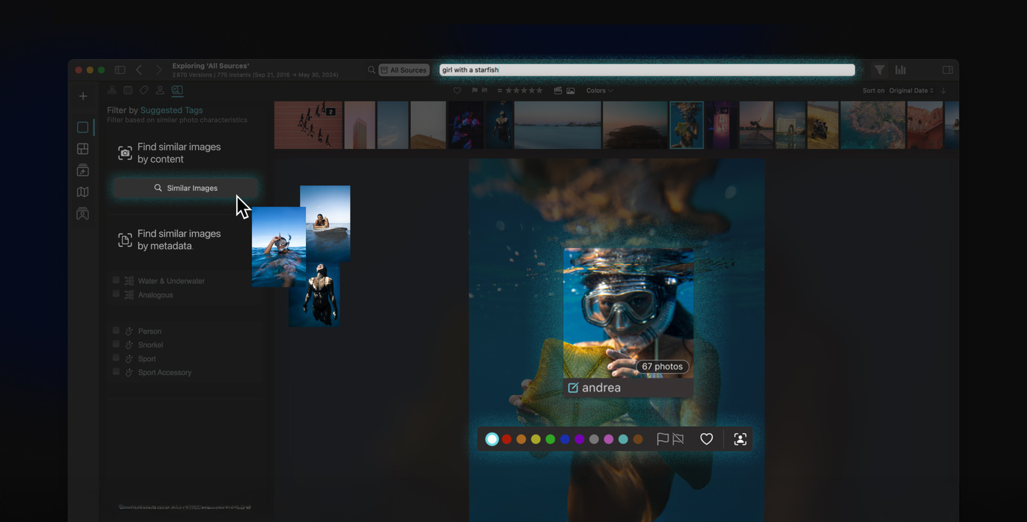Viewport: 1027px width, 522px height.
Task: Click the face recognition icon in floating toolbar
Action: point(739,439)
